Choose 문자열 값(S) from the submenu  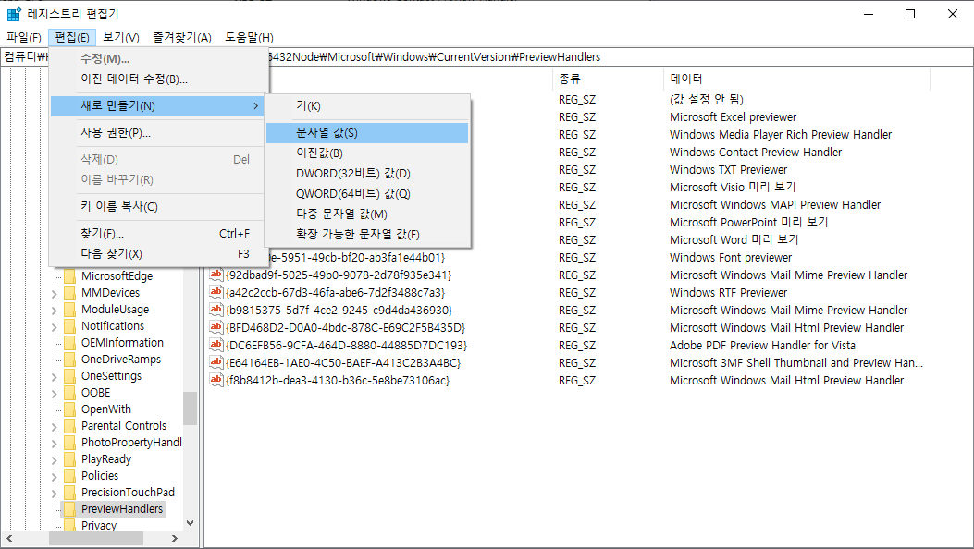tap(367, 133)
